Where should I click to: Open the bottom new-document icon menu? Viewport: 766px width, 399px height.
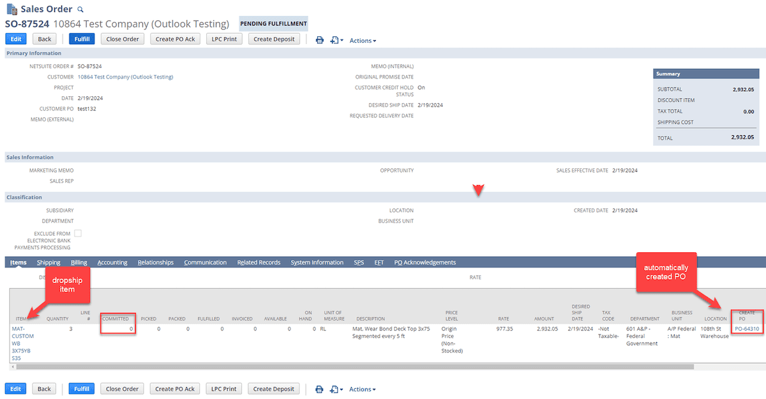click(336, 389)
